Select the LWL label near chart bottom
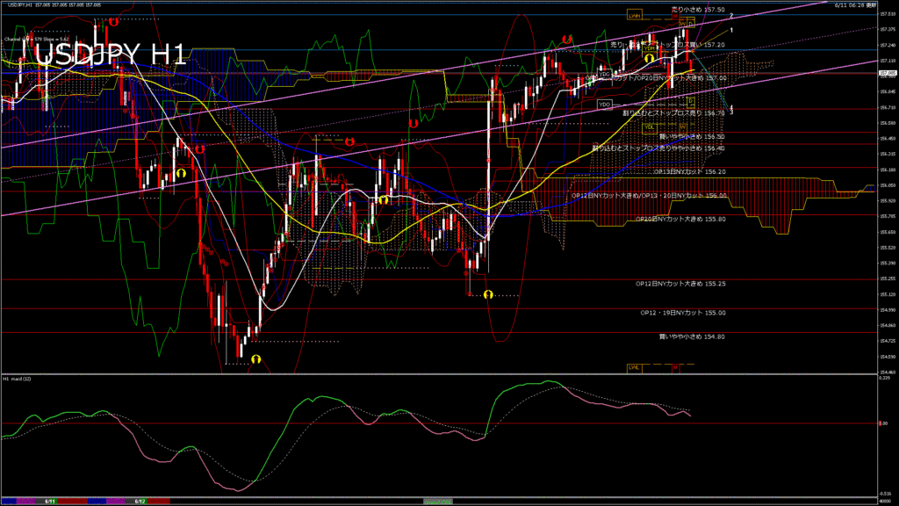This screenshot has width=899, height=506. [x=635, y=367]
